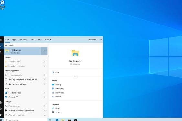Expand more actions with the down chevron under Open

(75, 77)
